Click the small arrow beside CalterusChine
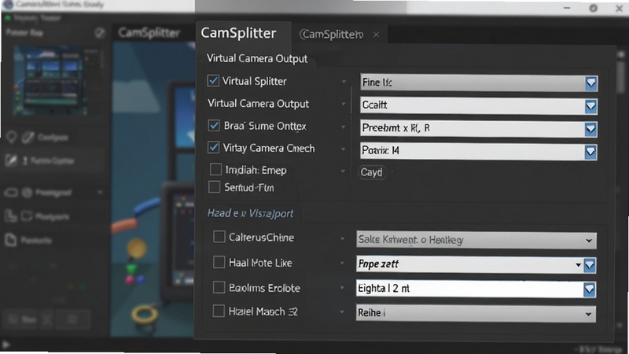 click(343, 238)
